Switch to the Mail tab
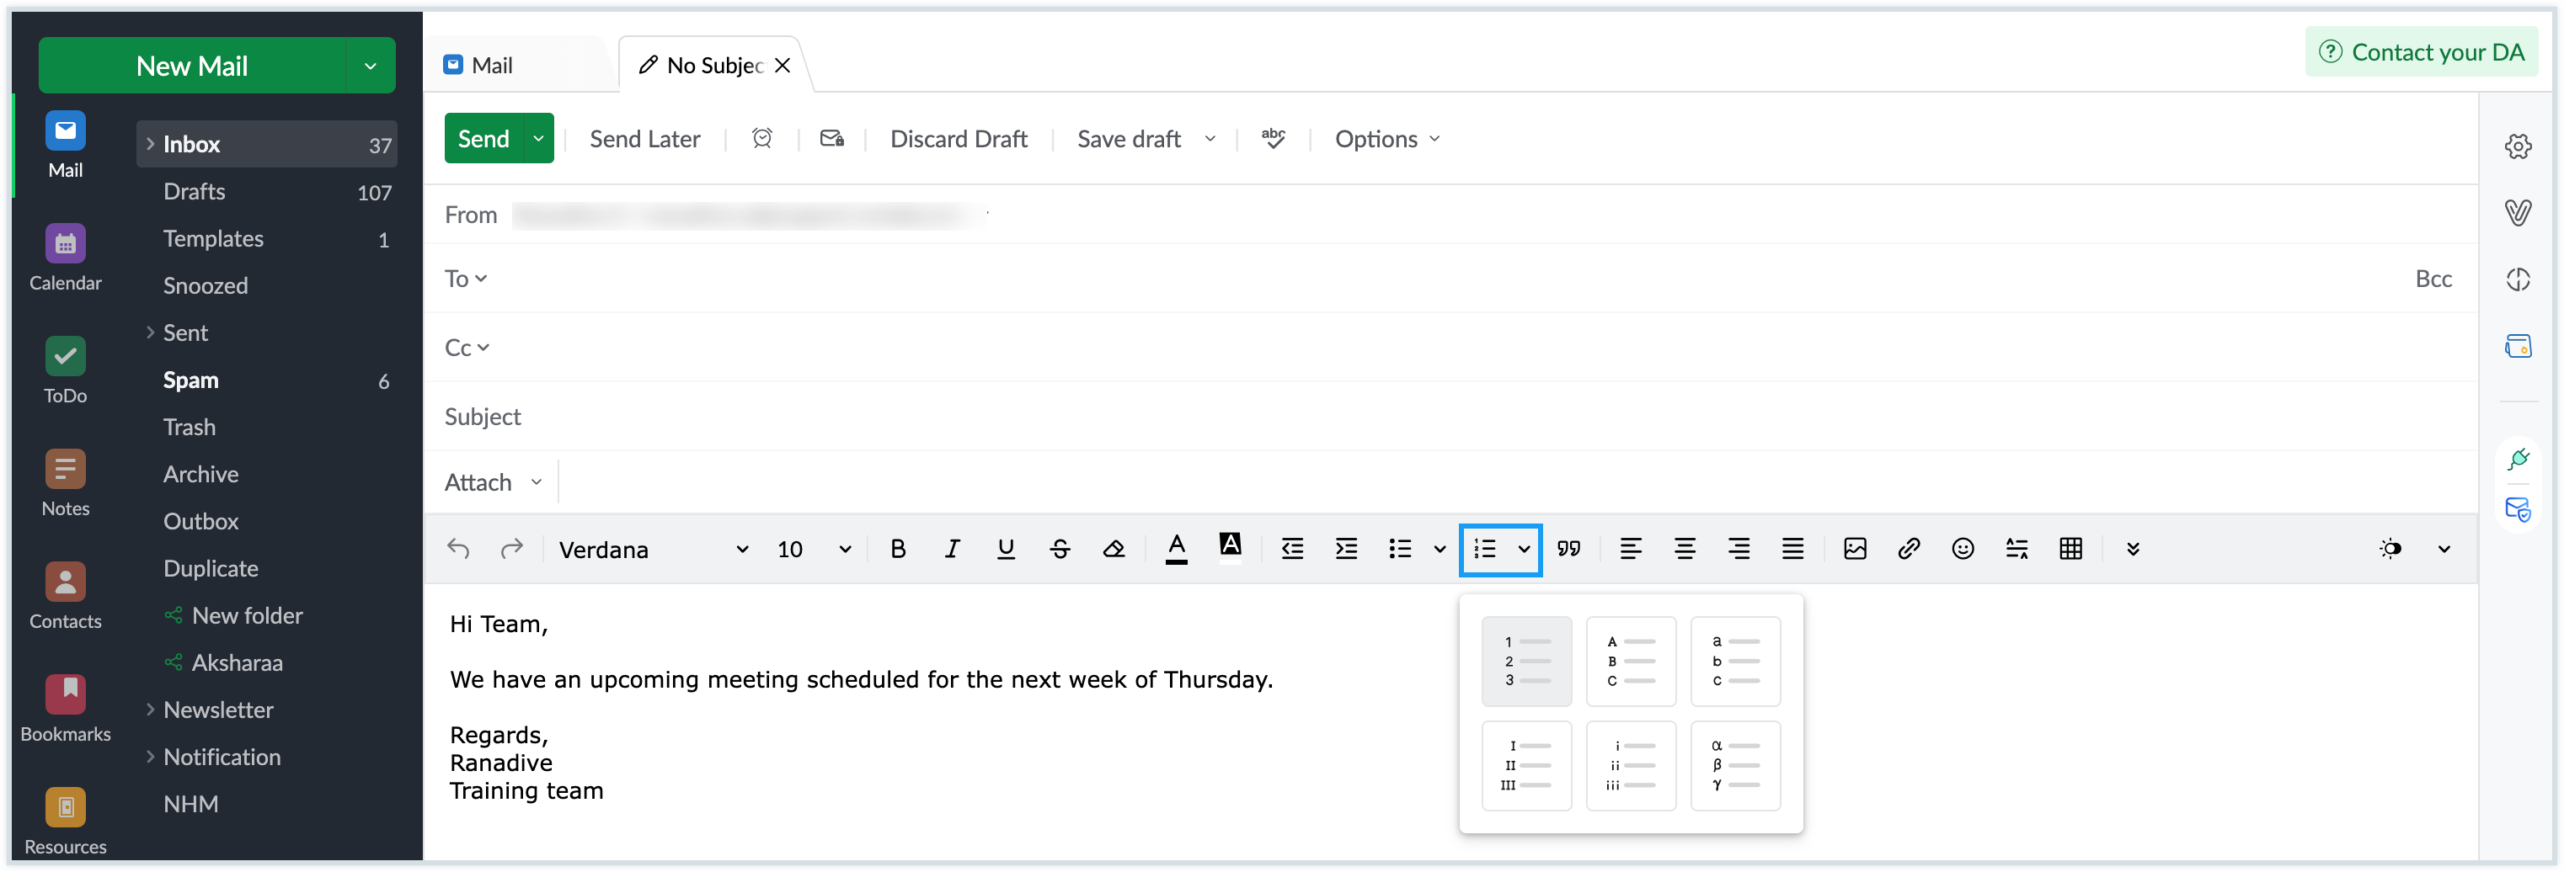This screenshot has width=2564, height=872. point(492,66)
